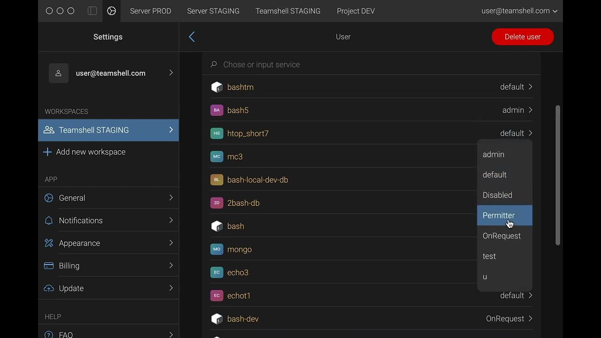Open the settings gear icon in title bar

click(x=111, y=11)
